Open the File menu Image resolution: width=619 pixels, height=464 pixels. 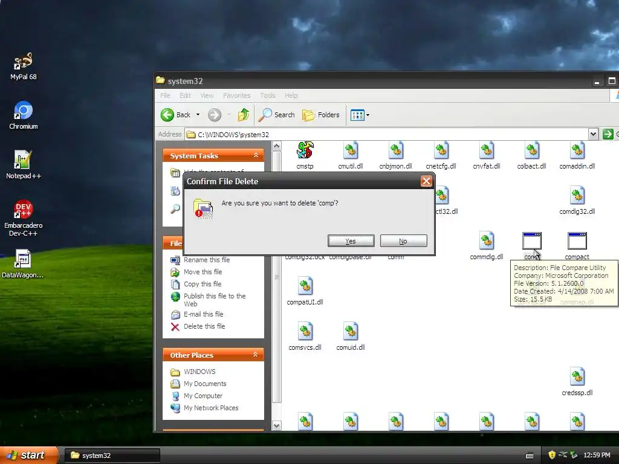tap(165, 95)
